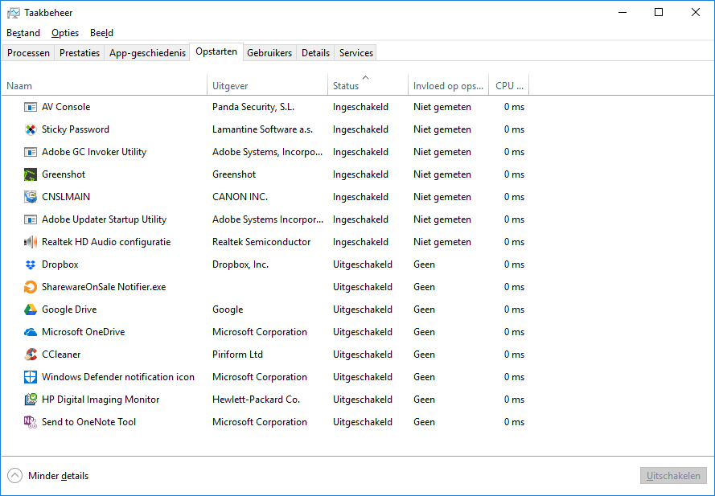This screenshot has height=496, width=715.
Task: Click the Windows Defender notification shield icon
Action: (x=31, y=377)
